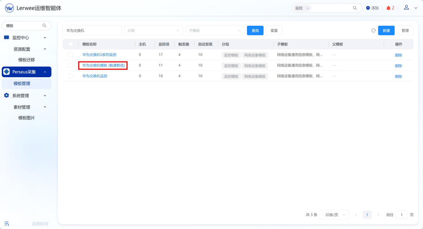Click the 系统管理 gear icon
The height and width of the screenshot is (229, 423).
point(6,96)
